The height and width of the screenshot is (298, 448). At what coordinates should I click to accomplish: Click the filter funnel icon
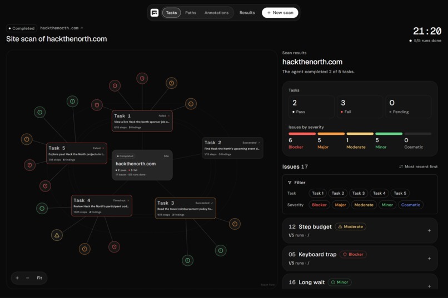[290, 183]
